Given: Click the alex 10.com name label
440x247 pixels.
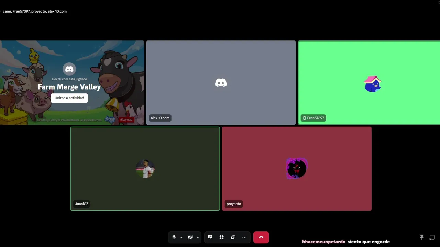Looking at the screenshot, I should [x=160, y=118].
